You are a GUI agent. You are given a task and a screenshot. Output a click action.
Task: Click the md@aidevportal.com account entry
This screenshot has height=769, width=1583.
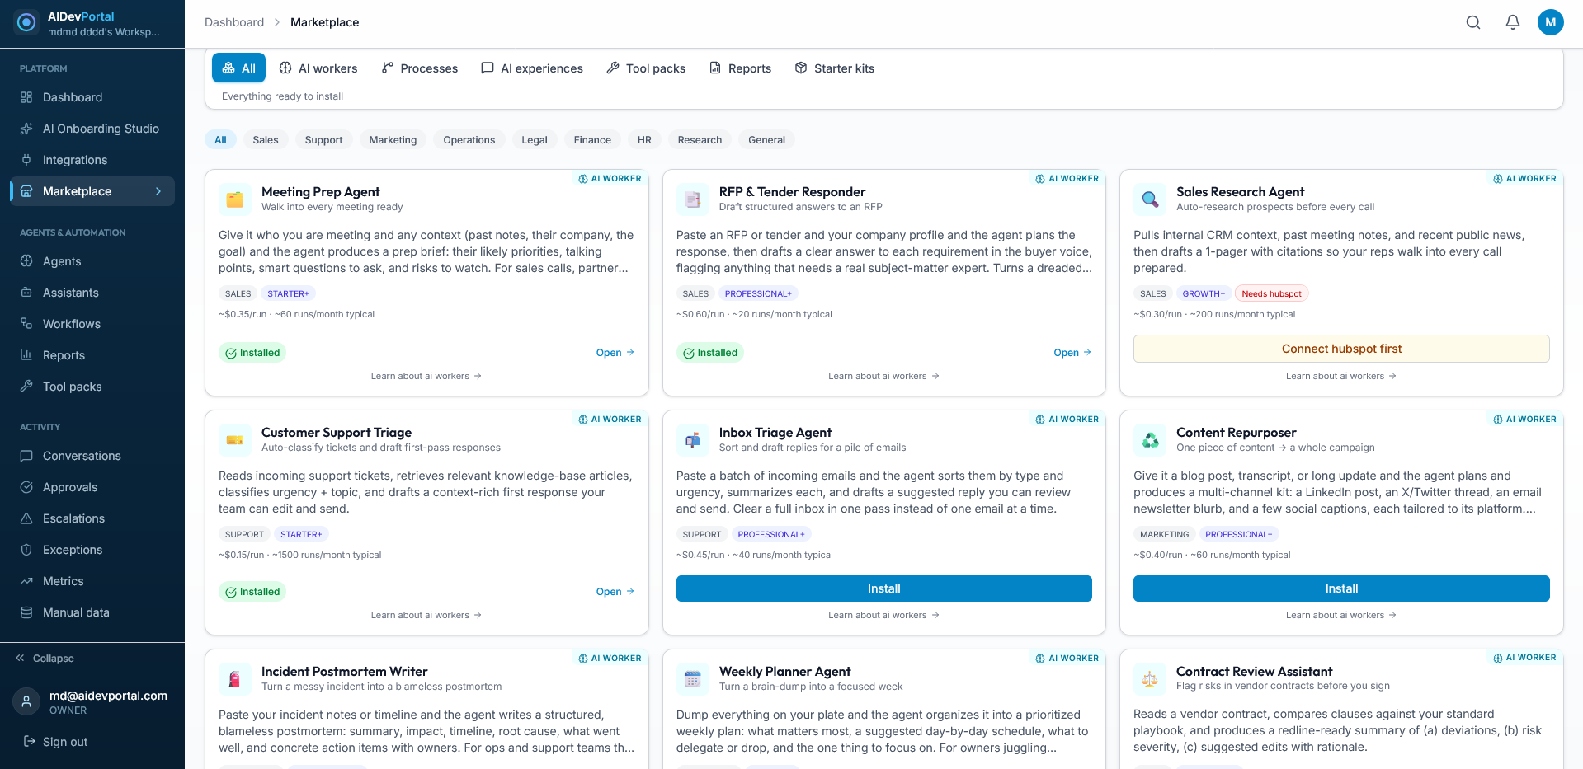tap(92, 702)
